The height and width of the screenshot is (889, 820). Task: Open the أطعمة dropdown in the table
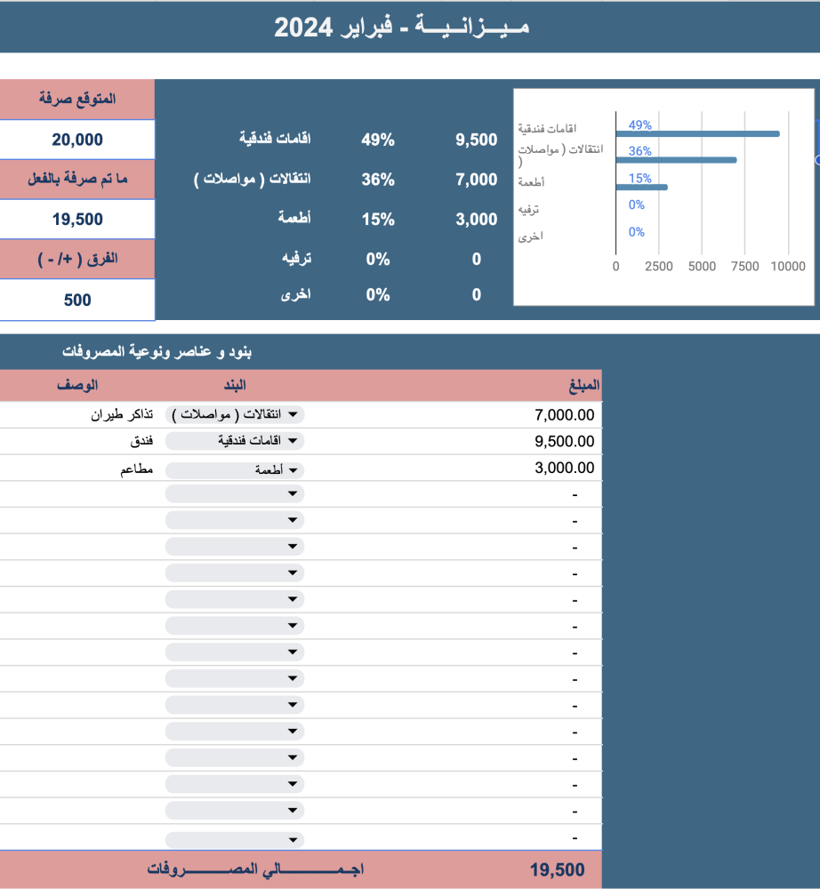coord(235,469)
